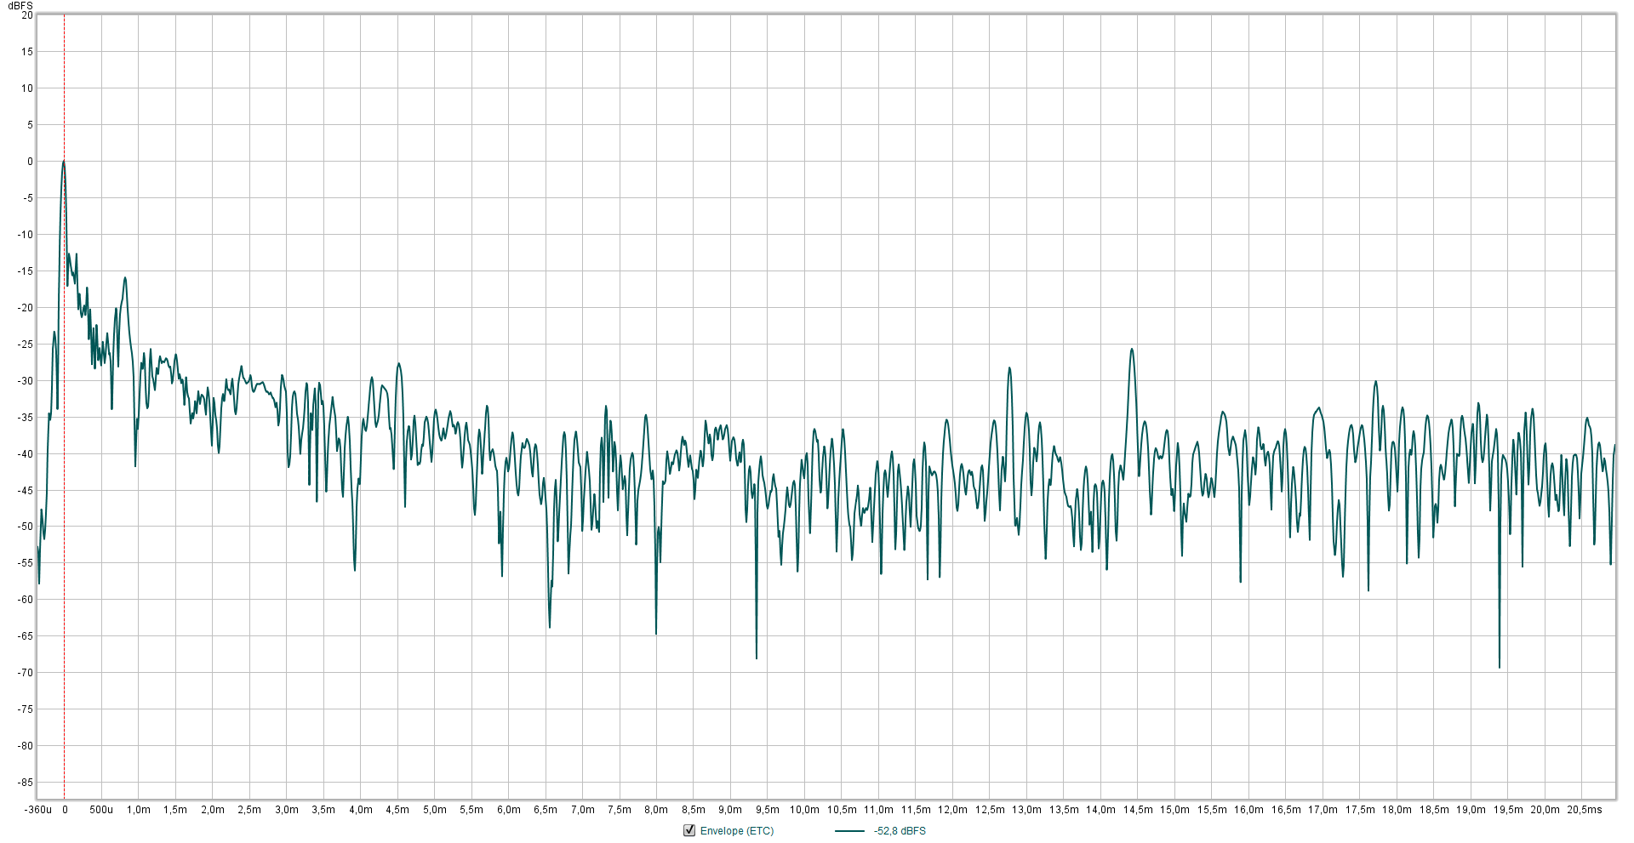This screenshot has width=1634, height=843.
Task: Click the teal trace line swatch in legend
Action: pos(849,831)
